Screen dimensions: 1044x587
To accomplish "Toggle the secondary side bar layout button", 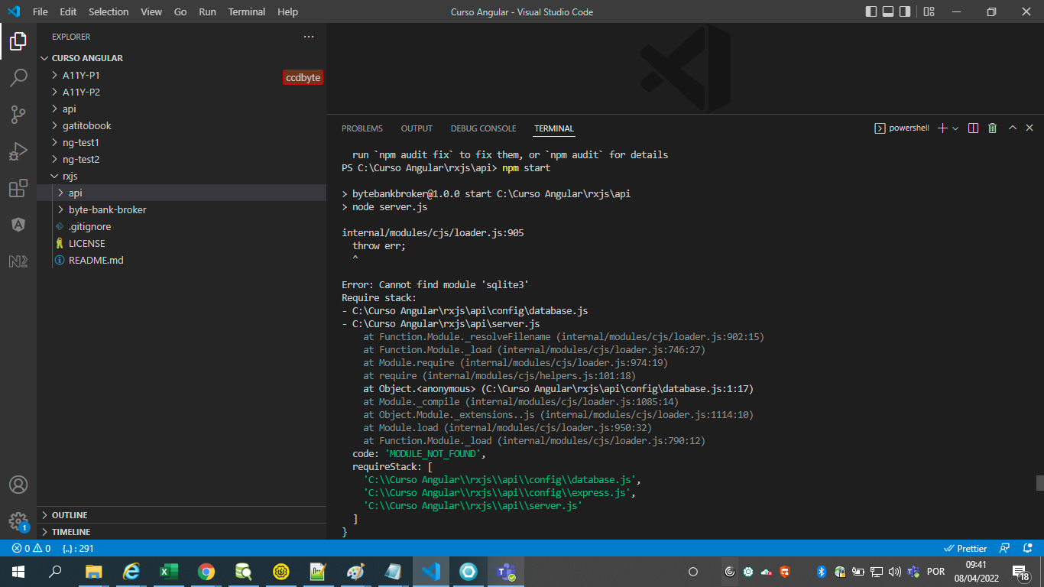I will [x=905, y=11].
